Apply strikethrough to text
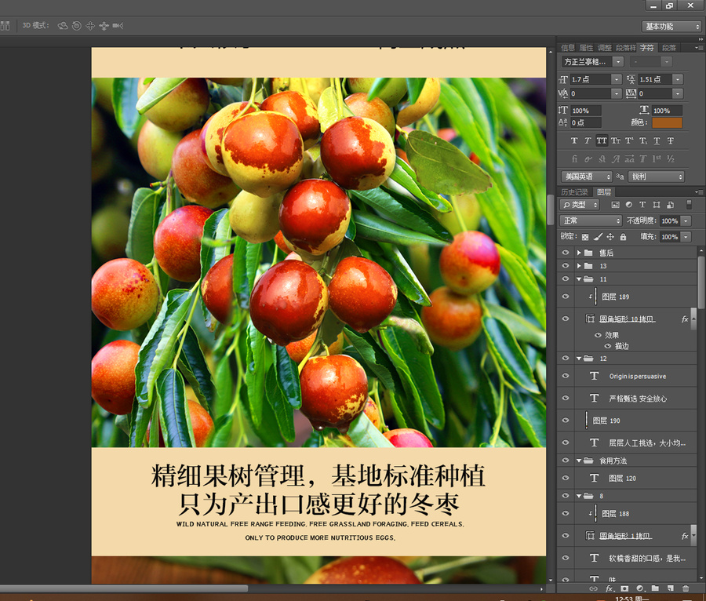Image resolution: width=706 pixels, height=601 pixels. point(671,140)
